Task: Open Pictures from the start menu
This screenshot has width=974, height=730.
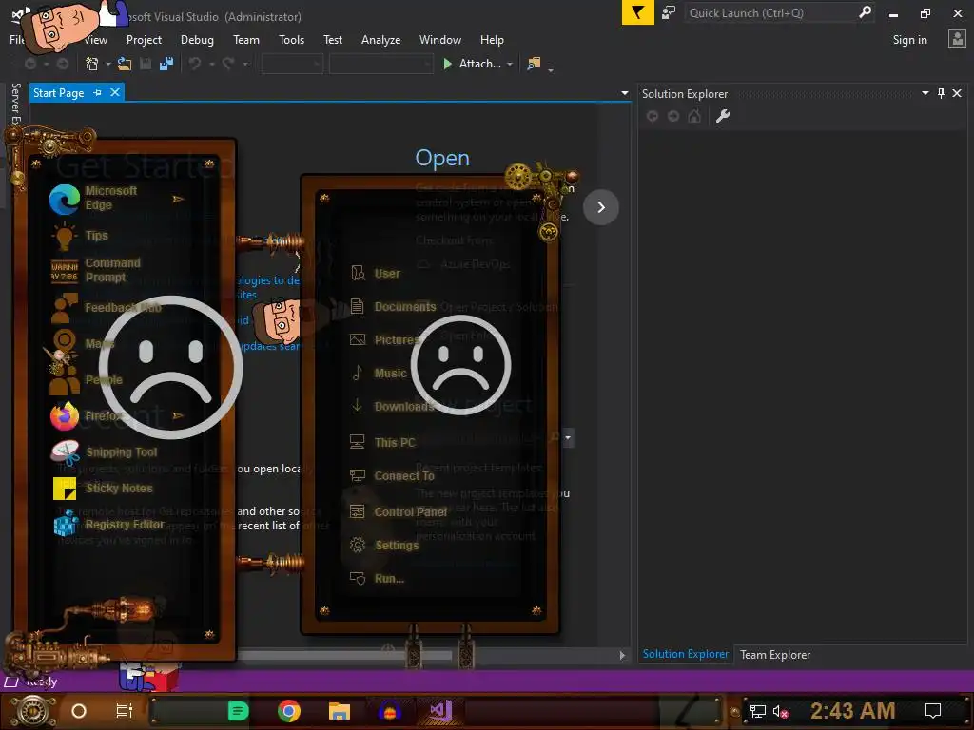Action: (385, 340)
